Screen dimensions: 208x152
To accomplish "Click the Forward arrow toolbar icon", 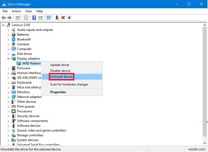I will [x=10, y=18].
